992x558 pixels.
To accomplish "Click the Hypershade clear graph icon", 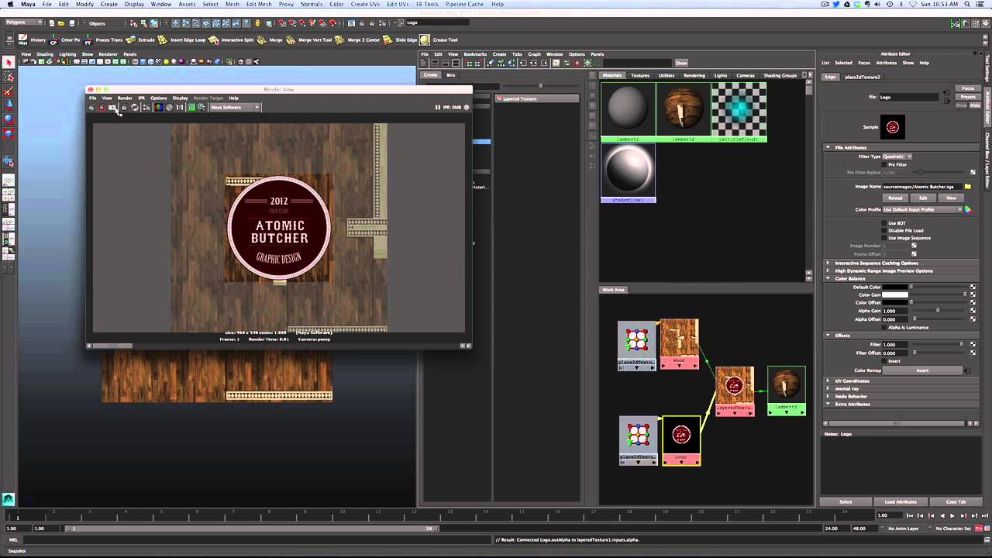I will [x=491, y=63].
